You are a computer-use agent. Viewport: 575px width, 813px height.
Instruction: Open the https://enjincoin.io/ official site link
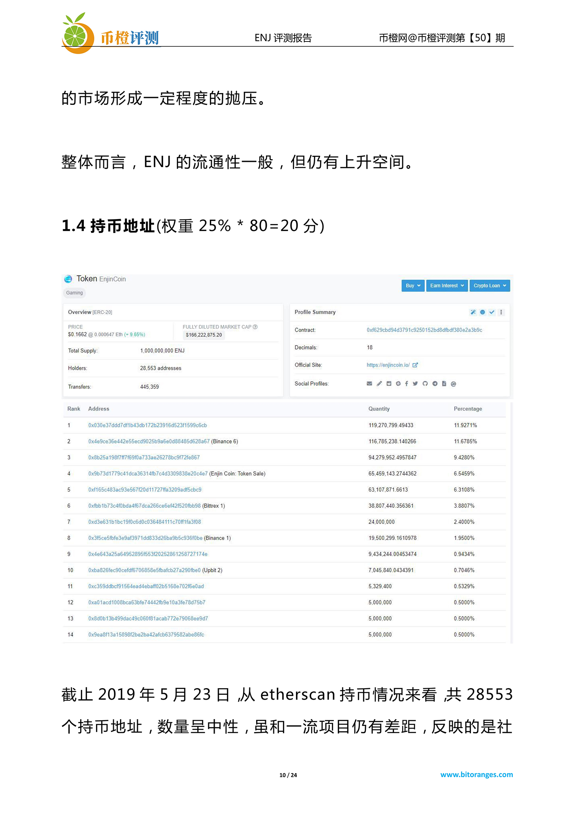pos(388,365)
